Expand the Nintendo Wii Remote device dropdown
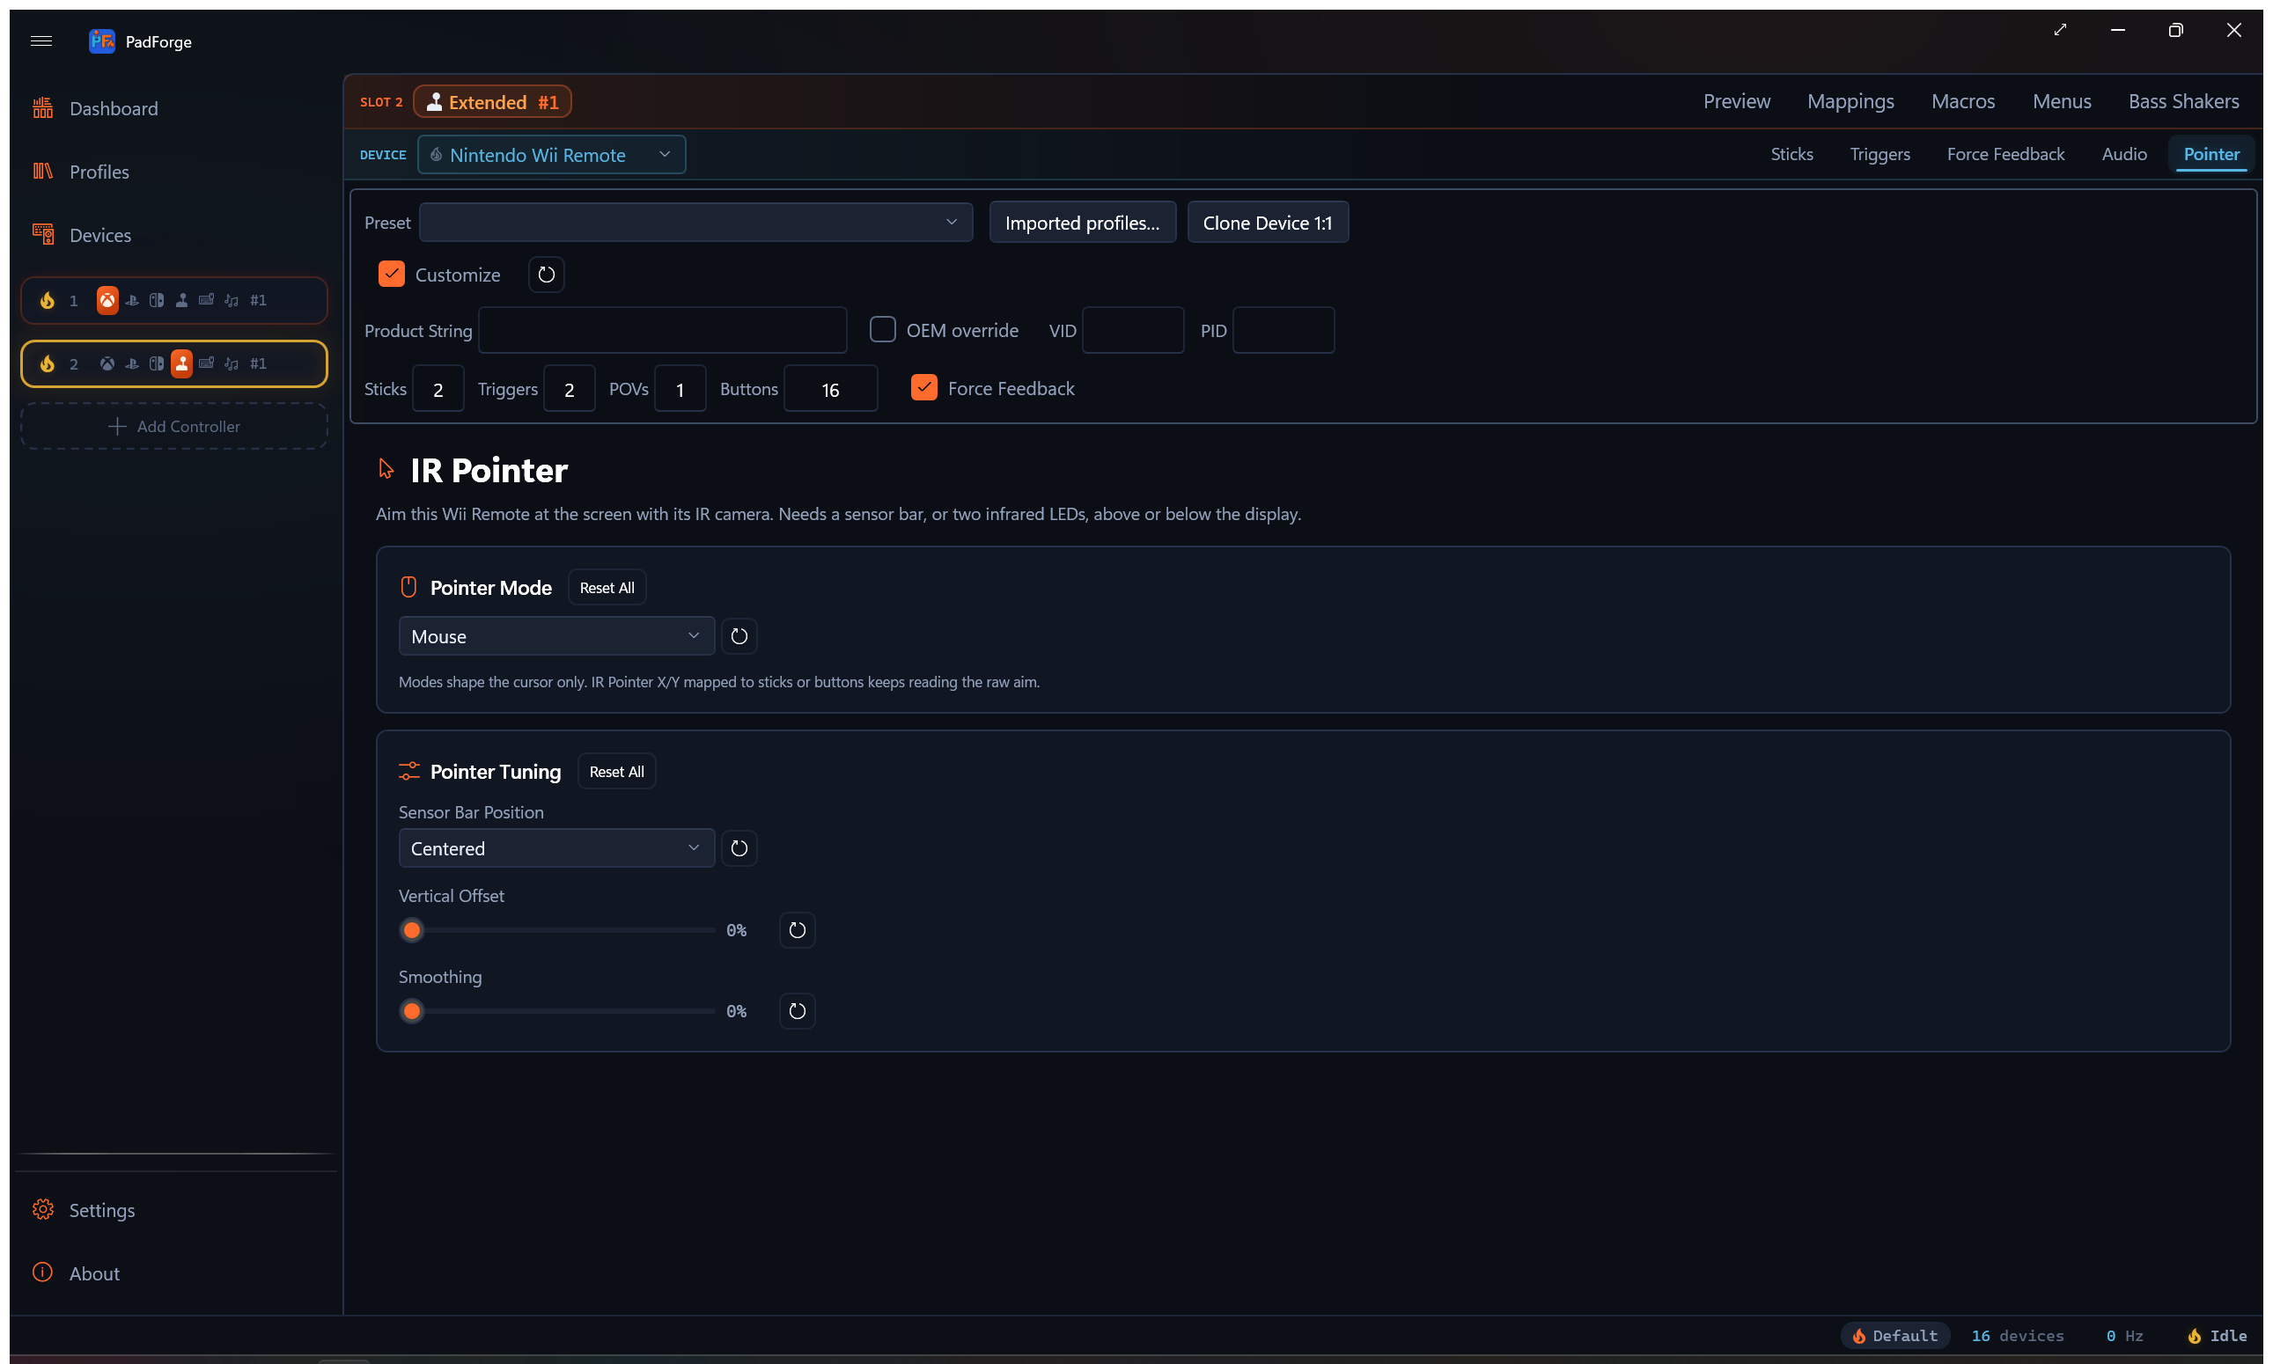The width and height of the screenshot is (2273, 1364). pyautogui.click(x=552, y=154)
